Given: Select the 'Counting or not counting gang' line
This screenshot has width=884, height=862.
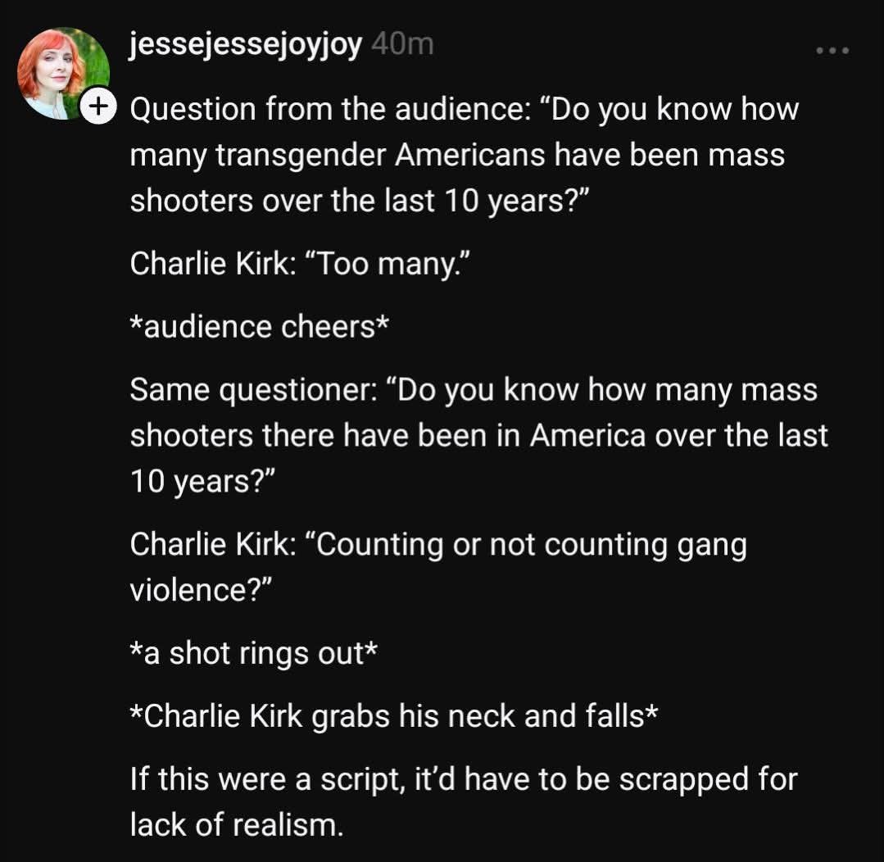Looking at the screenshot, I should (x=438, y=545).
